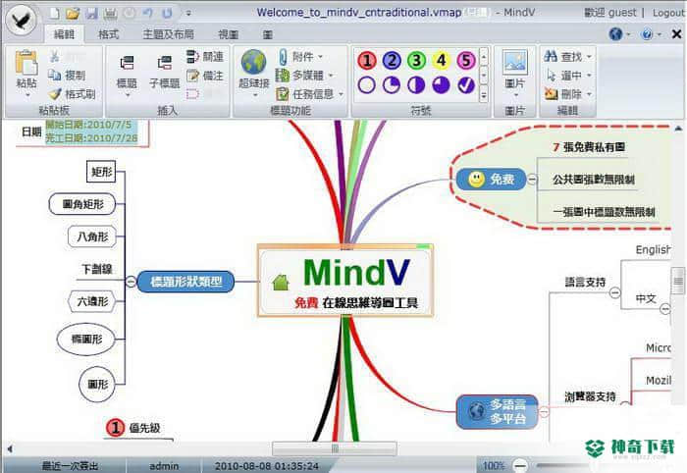The width and height of the screenshot is (687, 473).
Task: Click the 複制 copy button
Action: (x=67, y=75)
